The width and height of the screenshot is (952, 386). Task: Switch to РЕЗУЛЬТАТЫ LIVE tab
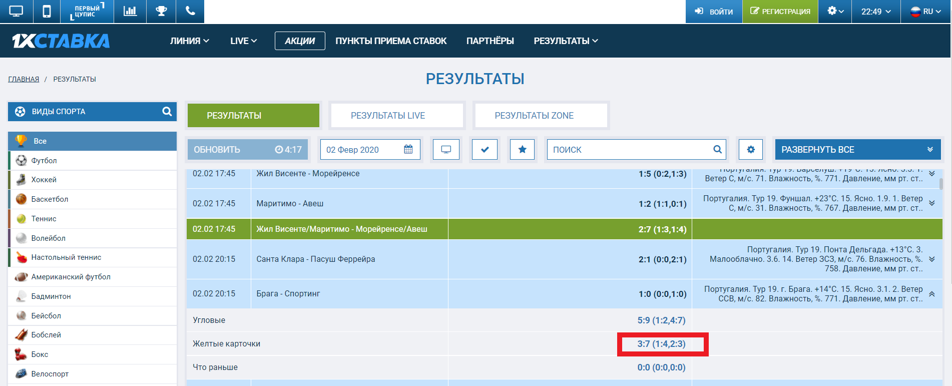[388, 116]
